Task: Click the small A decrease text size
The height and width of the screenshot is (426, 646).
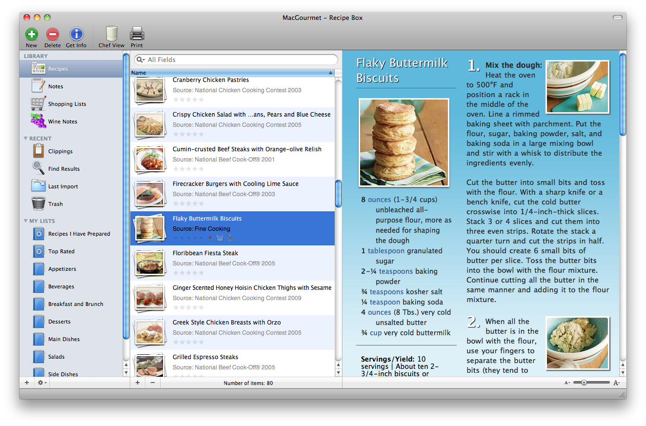Action: point(567,383)
